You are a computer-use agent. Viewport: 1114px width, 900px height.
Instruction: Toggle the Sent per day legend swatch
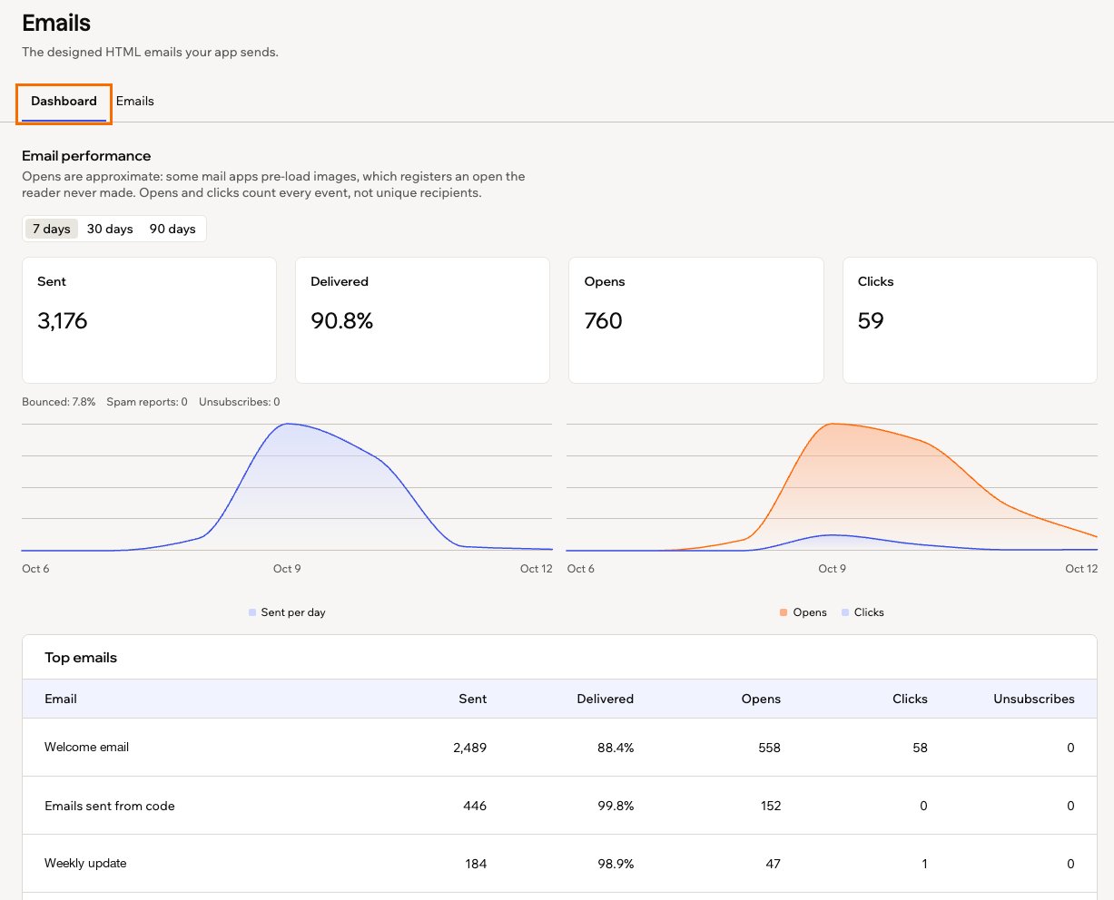tap(252, 612)
